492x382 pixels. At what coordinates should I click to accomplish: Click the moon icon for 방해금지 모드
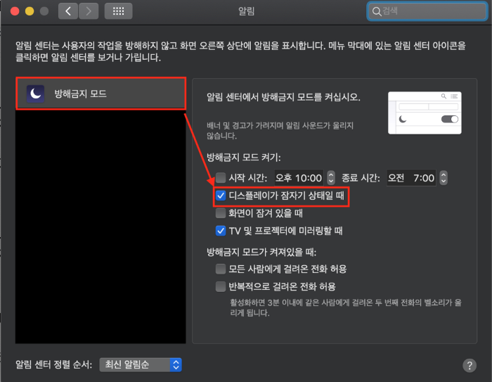click(35, 94)
